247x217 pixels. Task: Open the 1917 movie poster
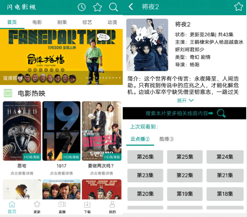click(x=61, y=131)
